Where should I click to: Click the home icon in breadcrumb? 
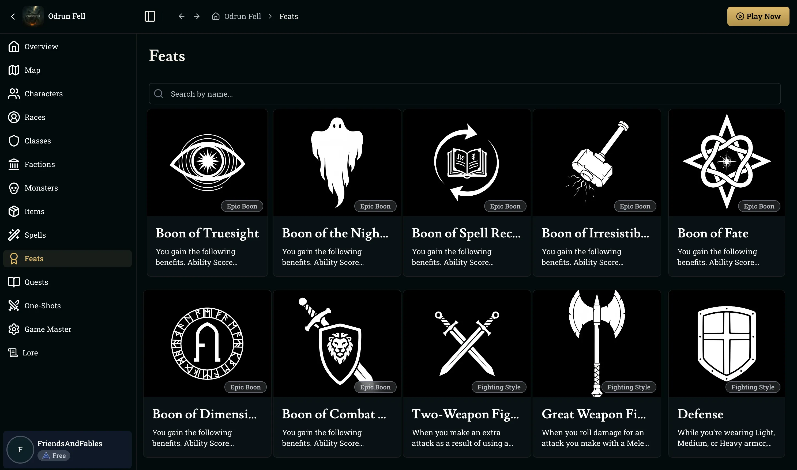(x=216, y=16)
